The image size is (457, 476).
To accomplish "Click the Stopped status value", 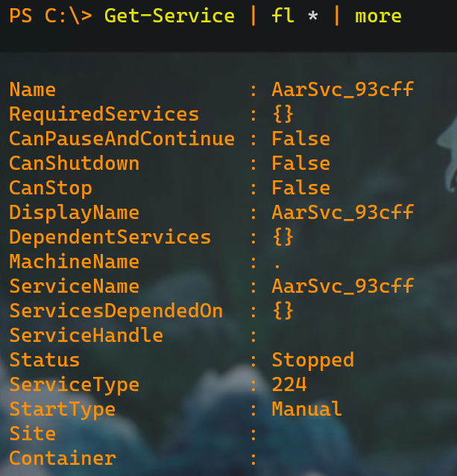I will 312,361.
